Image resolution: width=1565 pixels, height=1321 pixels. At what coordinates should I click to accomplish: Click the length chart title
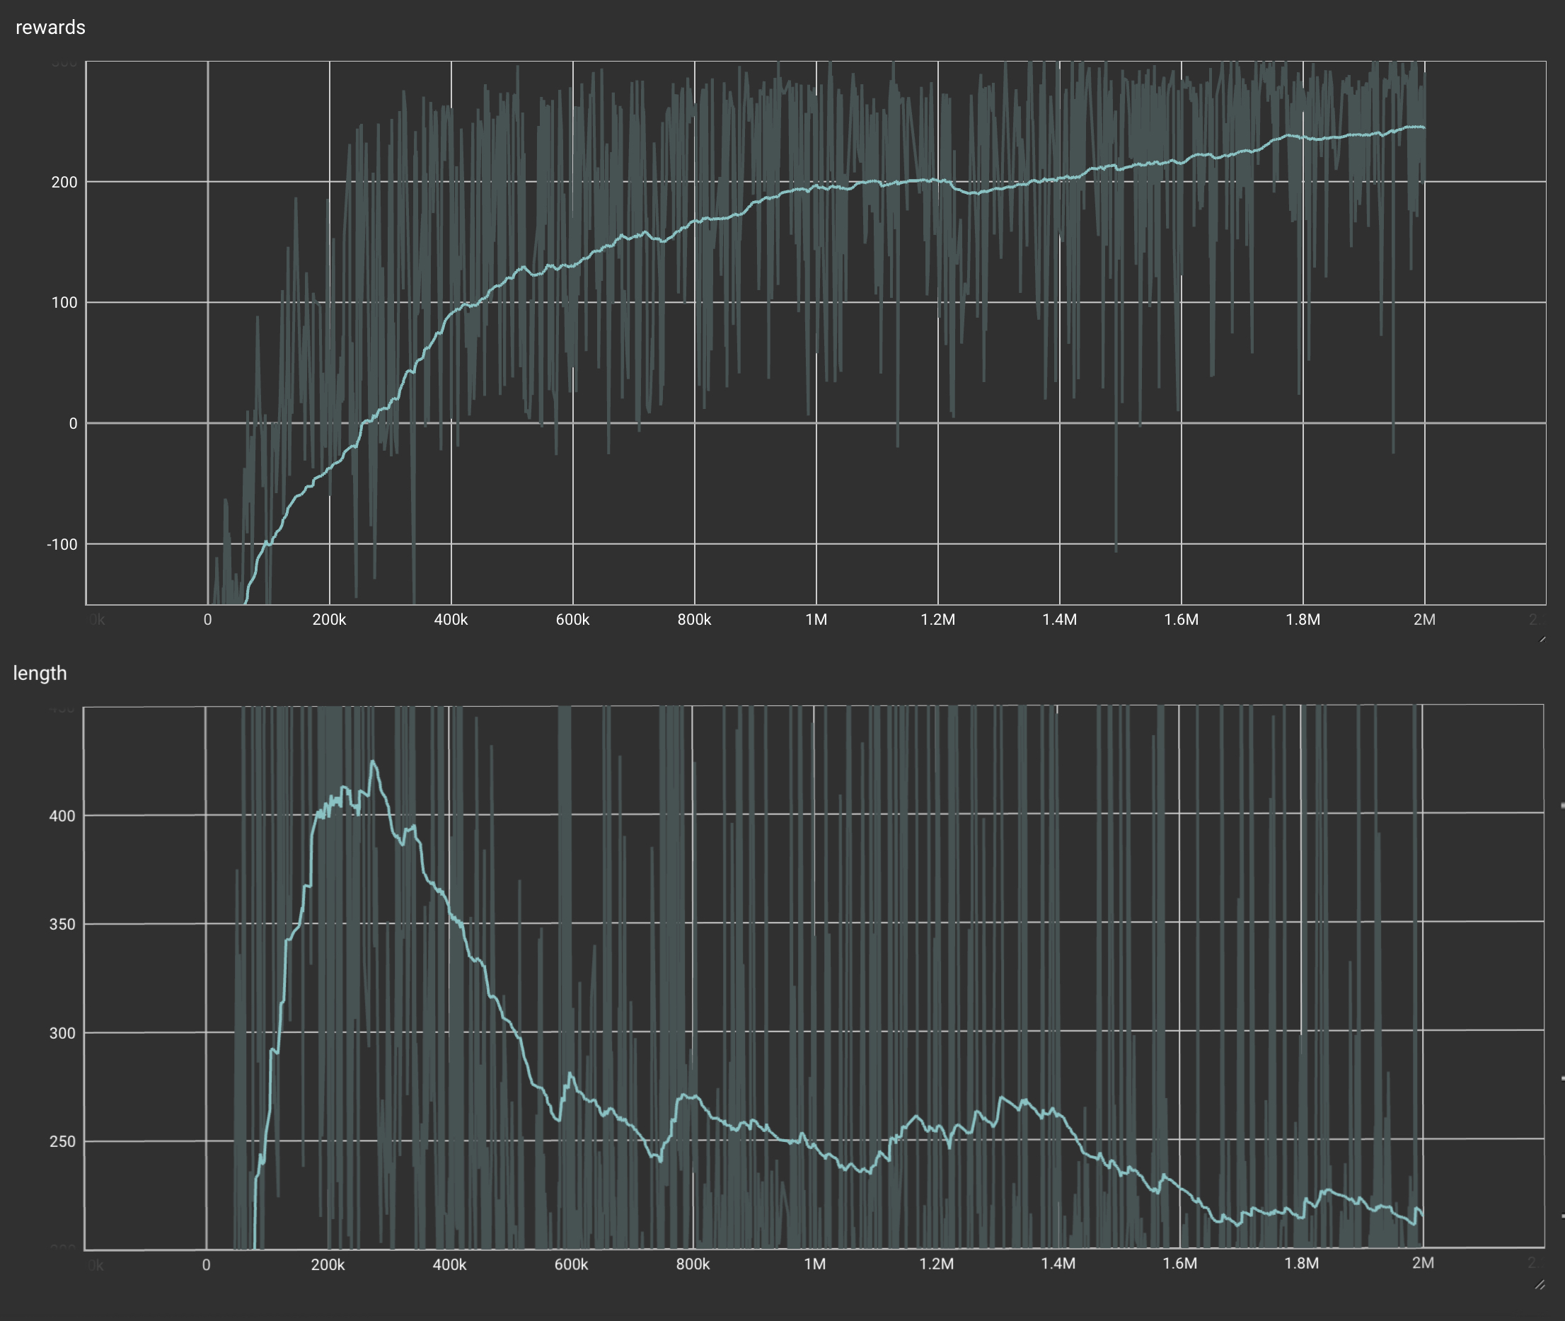pos(40,673)
